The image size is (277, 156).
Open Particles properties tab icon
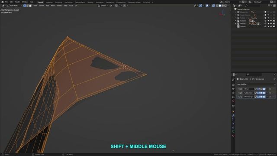[233, 120]
